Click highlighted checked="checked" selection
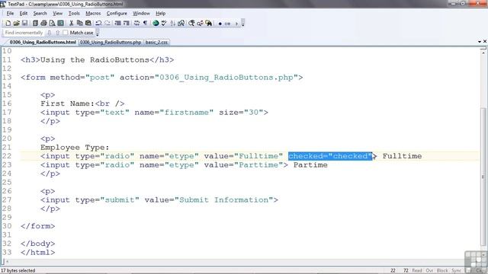 pos(330,156)
